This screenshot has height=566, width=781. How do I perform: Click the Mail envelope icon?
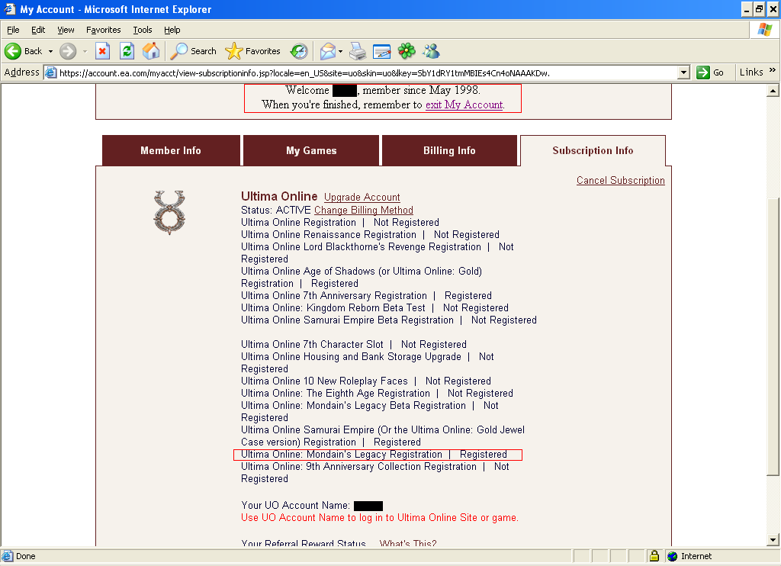(328, 51)
